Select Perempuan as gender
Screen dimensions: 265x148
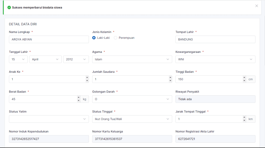point(116,38)
